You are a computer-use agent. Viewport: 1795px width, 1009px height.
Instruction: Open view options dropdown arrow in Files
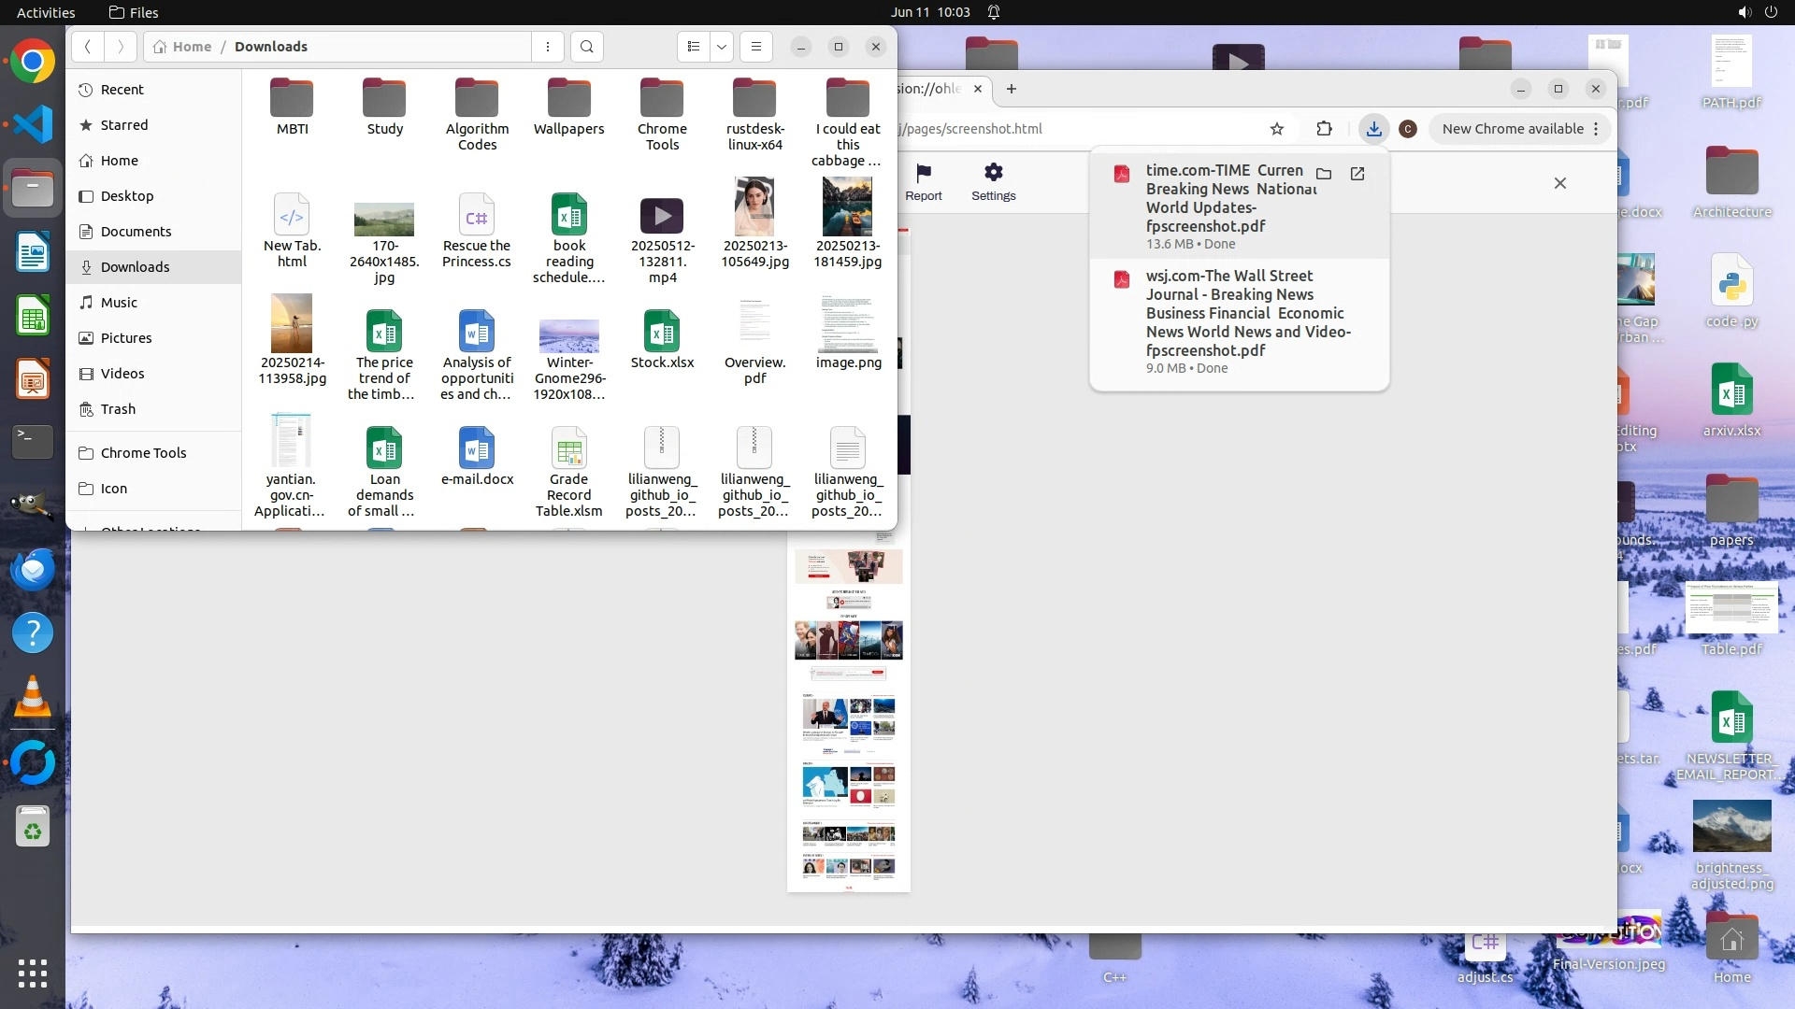pos(722,47)
